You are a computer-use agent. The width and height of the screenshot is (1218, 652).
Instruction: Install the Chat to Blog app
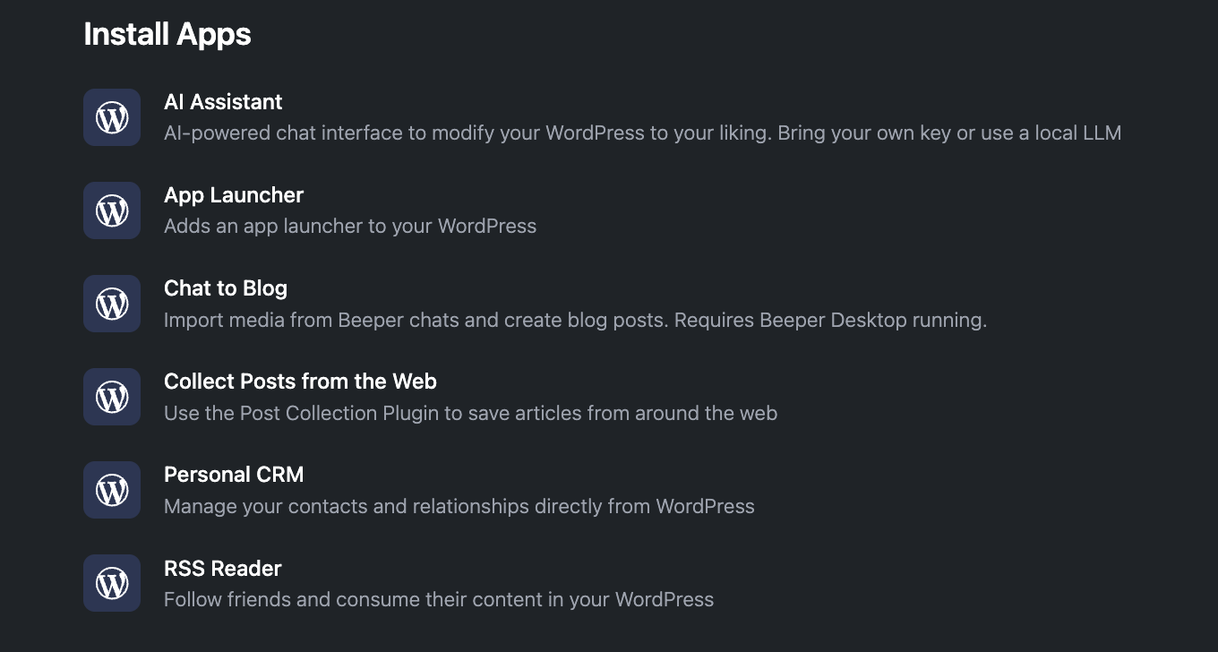point(226,287)
